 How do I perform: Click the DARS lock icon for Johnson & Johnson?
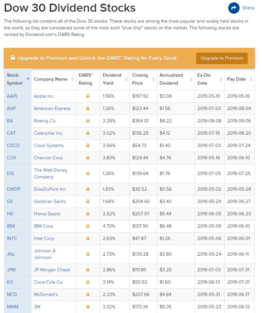click(x=88, y=254)
